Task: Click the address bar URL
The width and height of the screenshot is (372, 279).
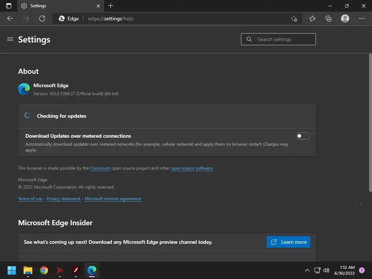Action: point(110,19)
